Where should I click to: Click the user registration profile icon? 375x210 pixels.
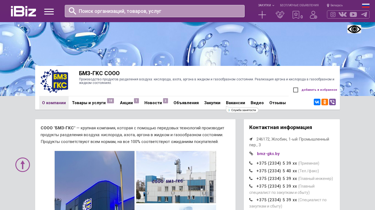(x=314, y=15)
